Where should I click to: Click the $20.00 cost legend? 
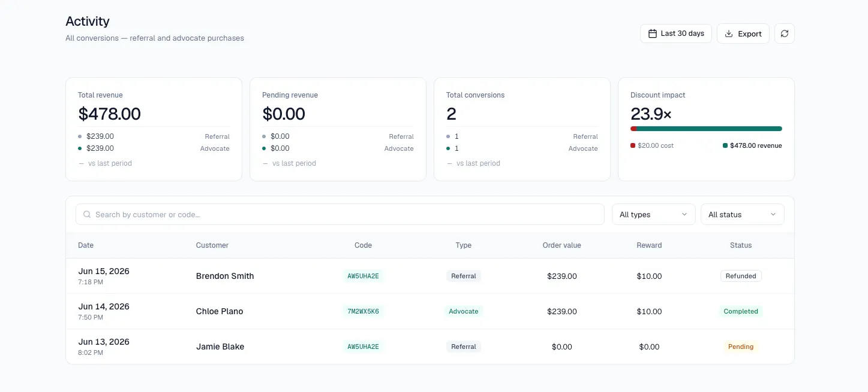[652, 145]
